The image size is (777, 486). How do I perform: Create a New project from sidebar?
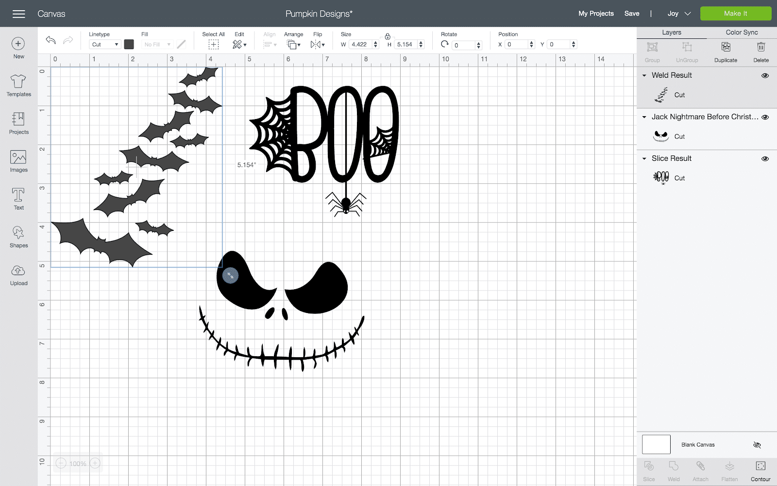point(18,48)
